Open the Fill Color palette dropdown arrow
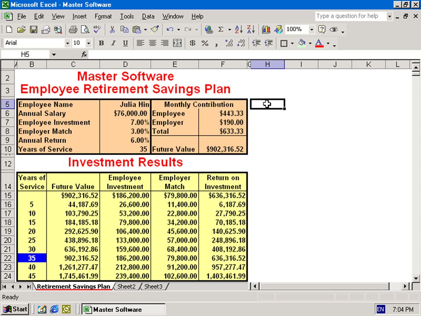The height and width of the screenshot is (316, 421). tap(310, 43)
